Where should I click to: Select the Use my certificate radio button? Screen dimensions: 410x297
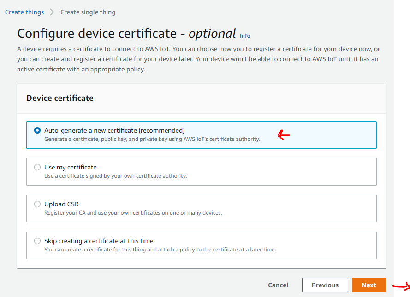click(37, 167)
